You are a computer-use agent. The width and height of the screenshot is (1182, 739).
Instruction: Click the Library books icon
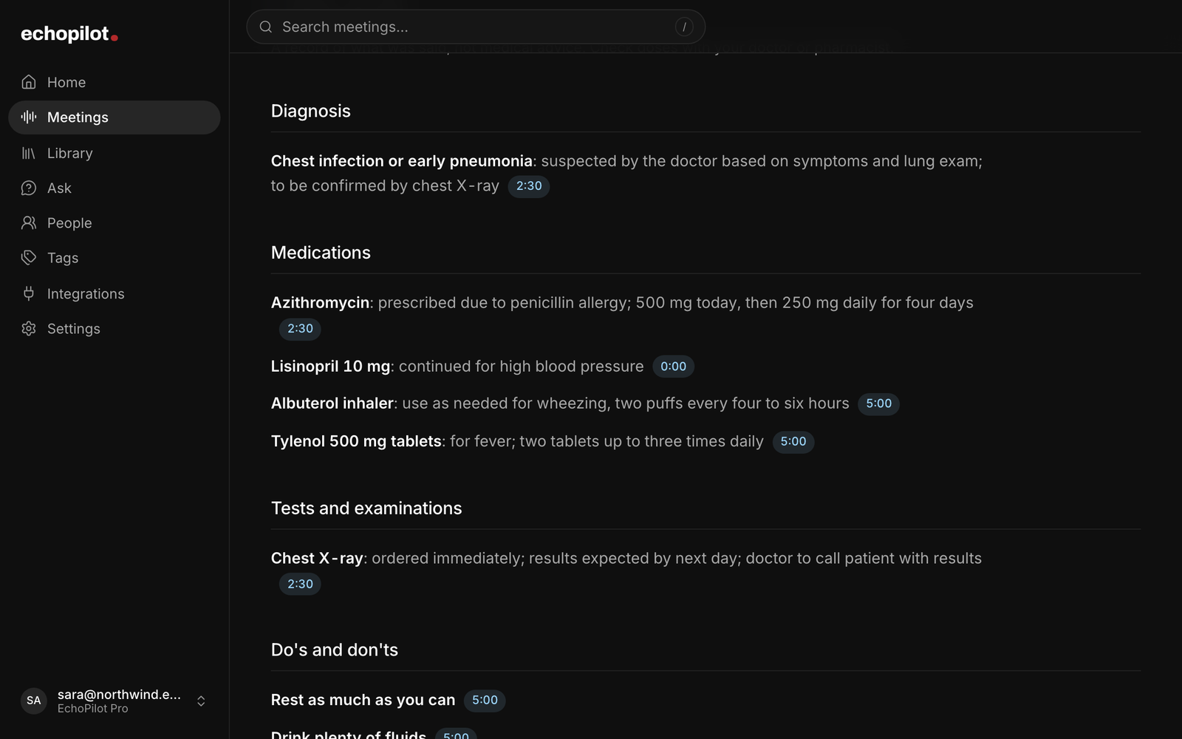29,153
